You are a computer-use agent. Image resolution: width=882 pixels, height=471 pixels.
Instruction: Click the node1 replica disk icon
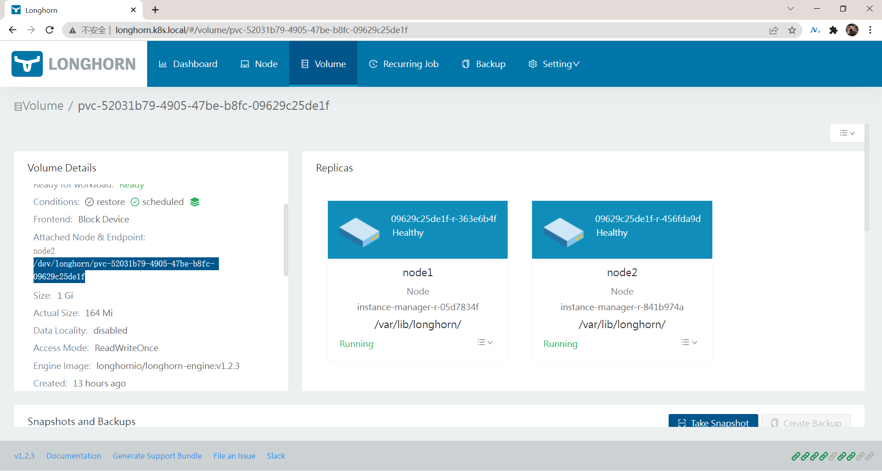pos(359,232)
